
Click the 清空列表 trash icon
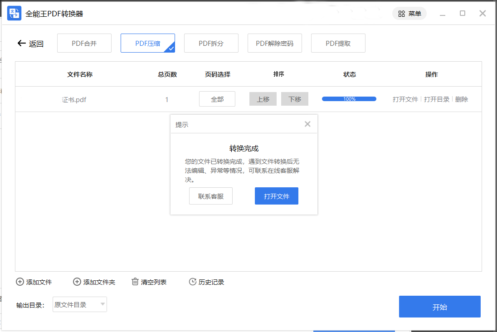(x=135, y=282)
